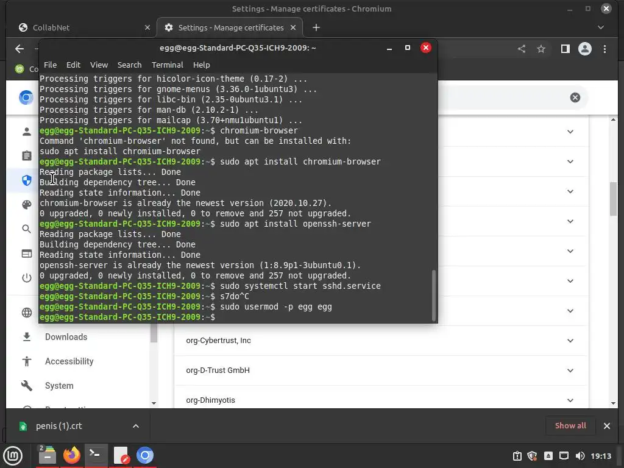This screenshot has height=468, width=624.
Task: Click the Chromium logo in the settings header
Action: click(x=26, y=97)
